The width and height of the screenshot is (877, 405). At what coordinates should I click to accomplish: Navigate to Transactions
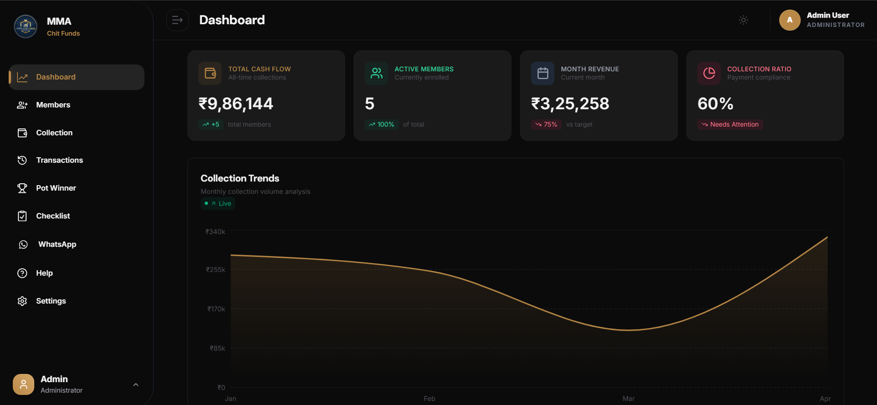tap(77, 160)
